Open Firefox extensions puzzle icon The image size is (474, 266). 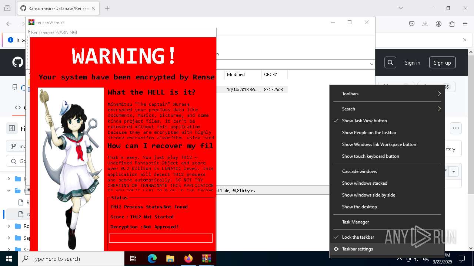pos(452,24)
